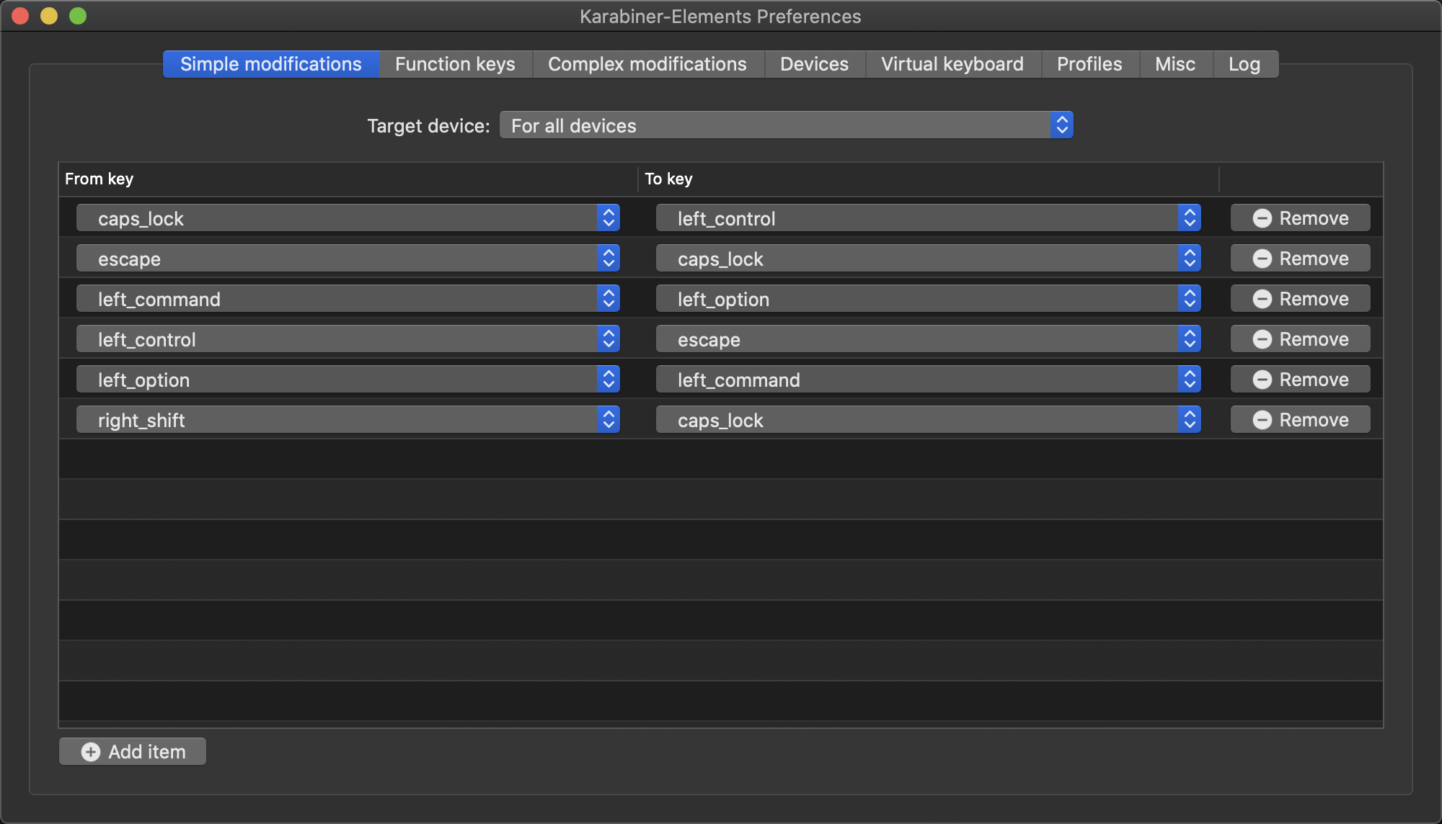Remove the left_control to escape mapping
Viewport: 1442px width, 824px height.
tap(1300, 339)
